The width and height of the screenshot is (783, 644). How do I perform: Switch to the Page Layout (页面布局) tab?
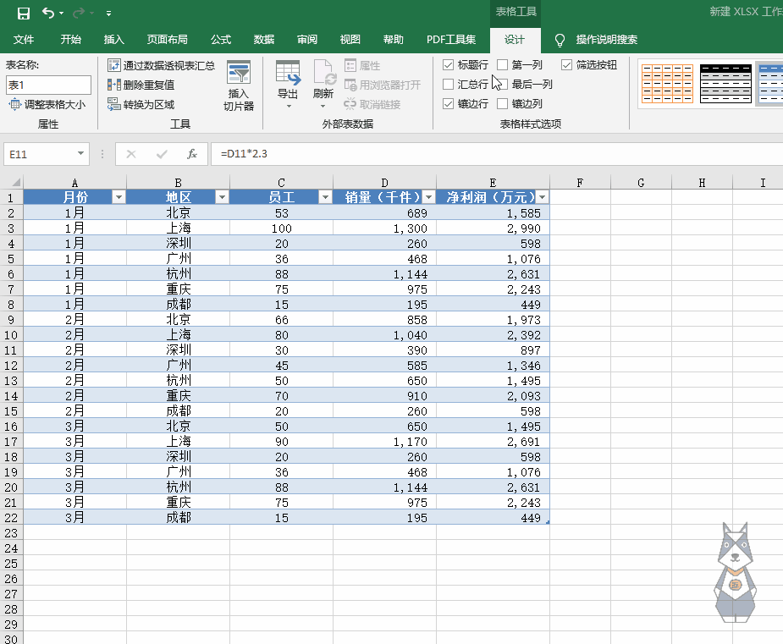168,40
